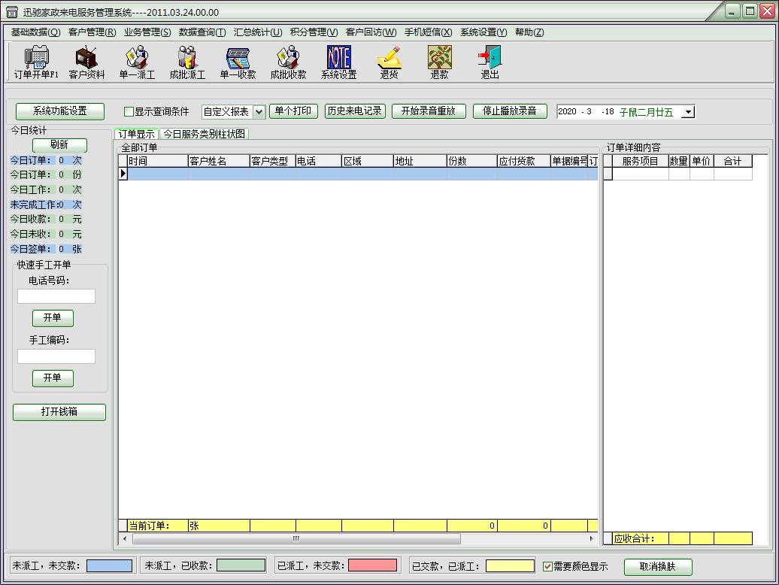
Task: Click 服务项目 column header
Action: 641,161
